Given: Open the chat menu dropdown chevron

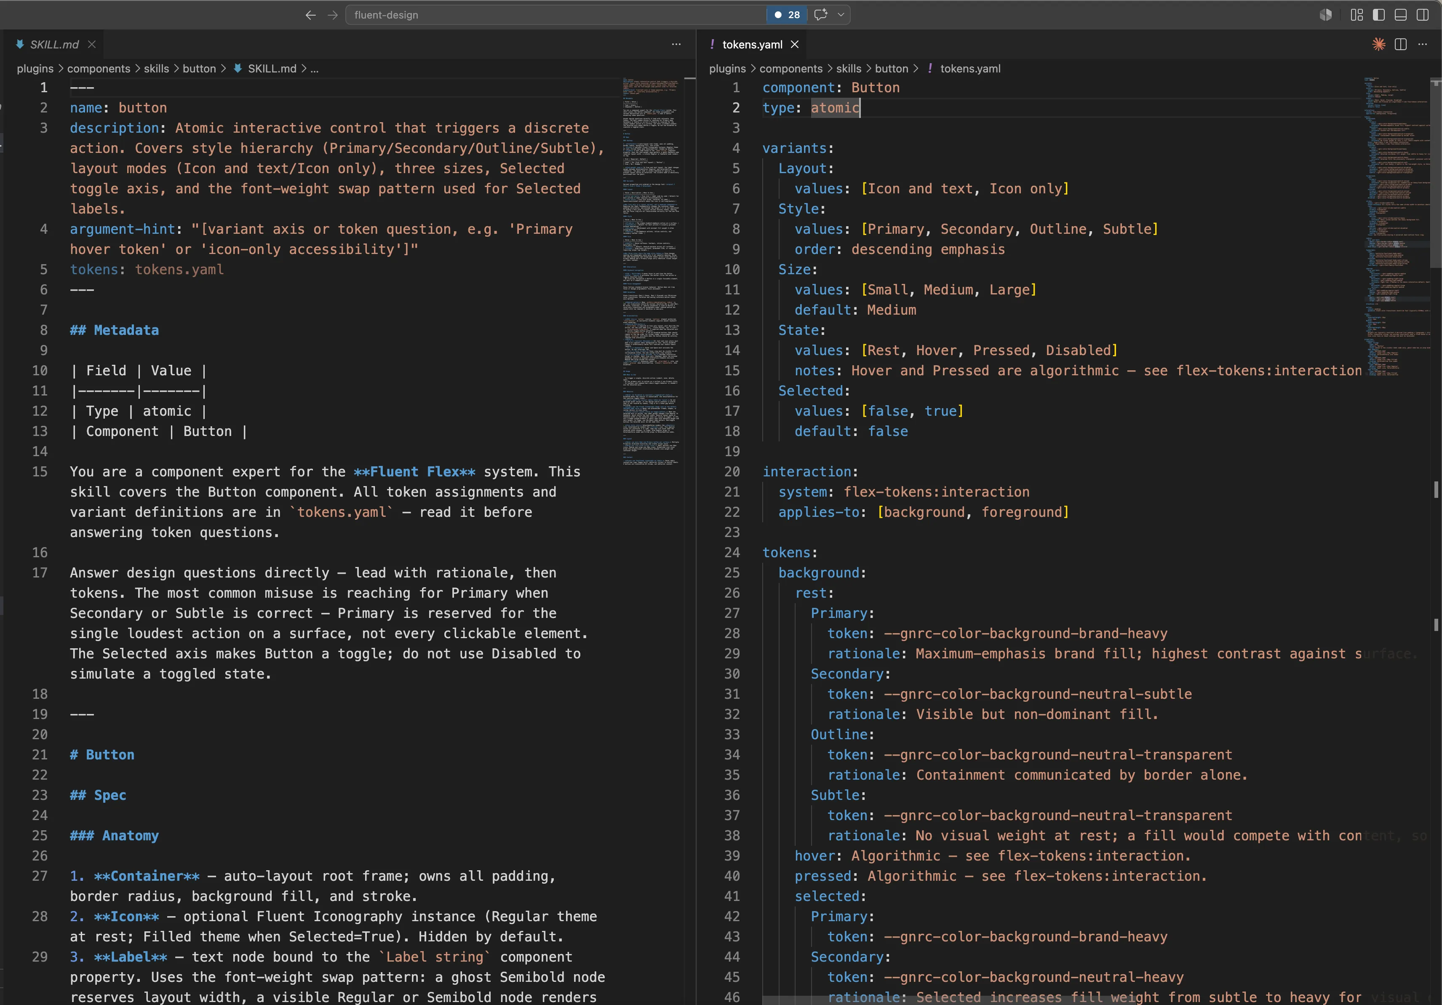Looking at the screenshot, I should pyautogui.click(x=840, y=14).
